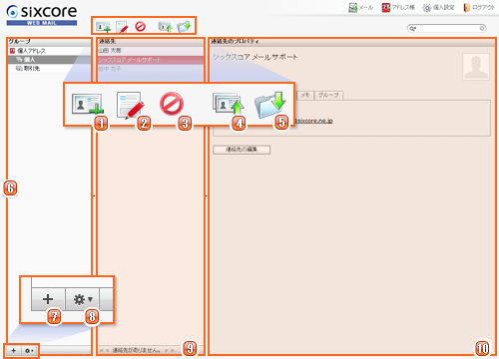499x359 pixels.
Task: Click the sixcore WEB MAIL logo
Action: click(x=42, y=15)
